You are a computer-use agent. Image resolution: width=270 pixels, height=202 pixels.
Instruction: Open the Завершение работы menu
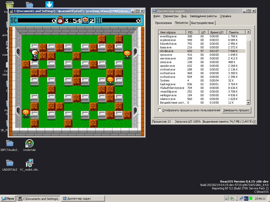[203, 16]
